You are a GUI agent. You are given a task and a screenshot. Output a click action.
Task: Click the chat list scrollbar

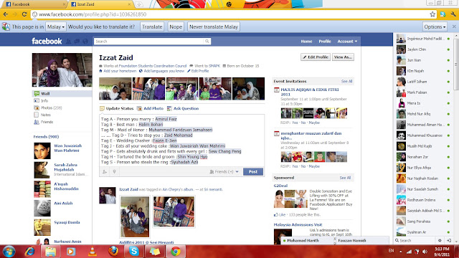pyautogui.click(x=456, y=64)
